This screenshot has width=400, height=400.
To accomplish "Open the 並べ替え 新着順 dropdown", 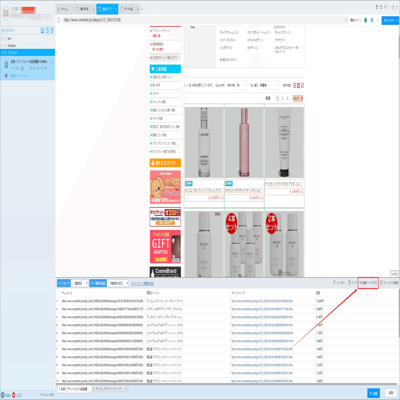I will point(269,85).
